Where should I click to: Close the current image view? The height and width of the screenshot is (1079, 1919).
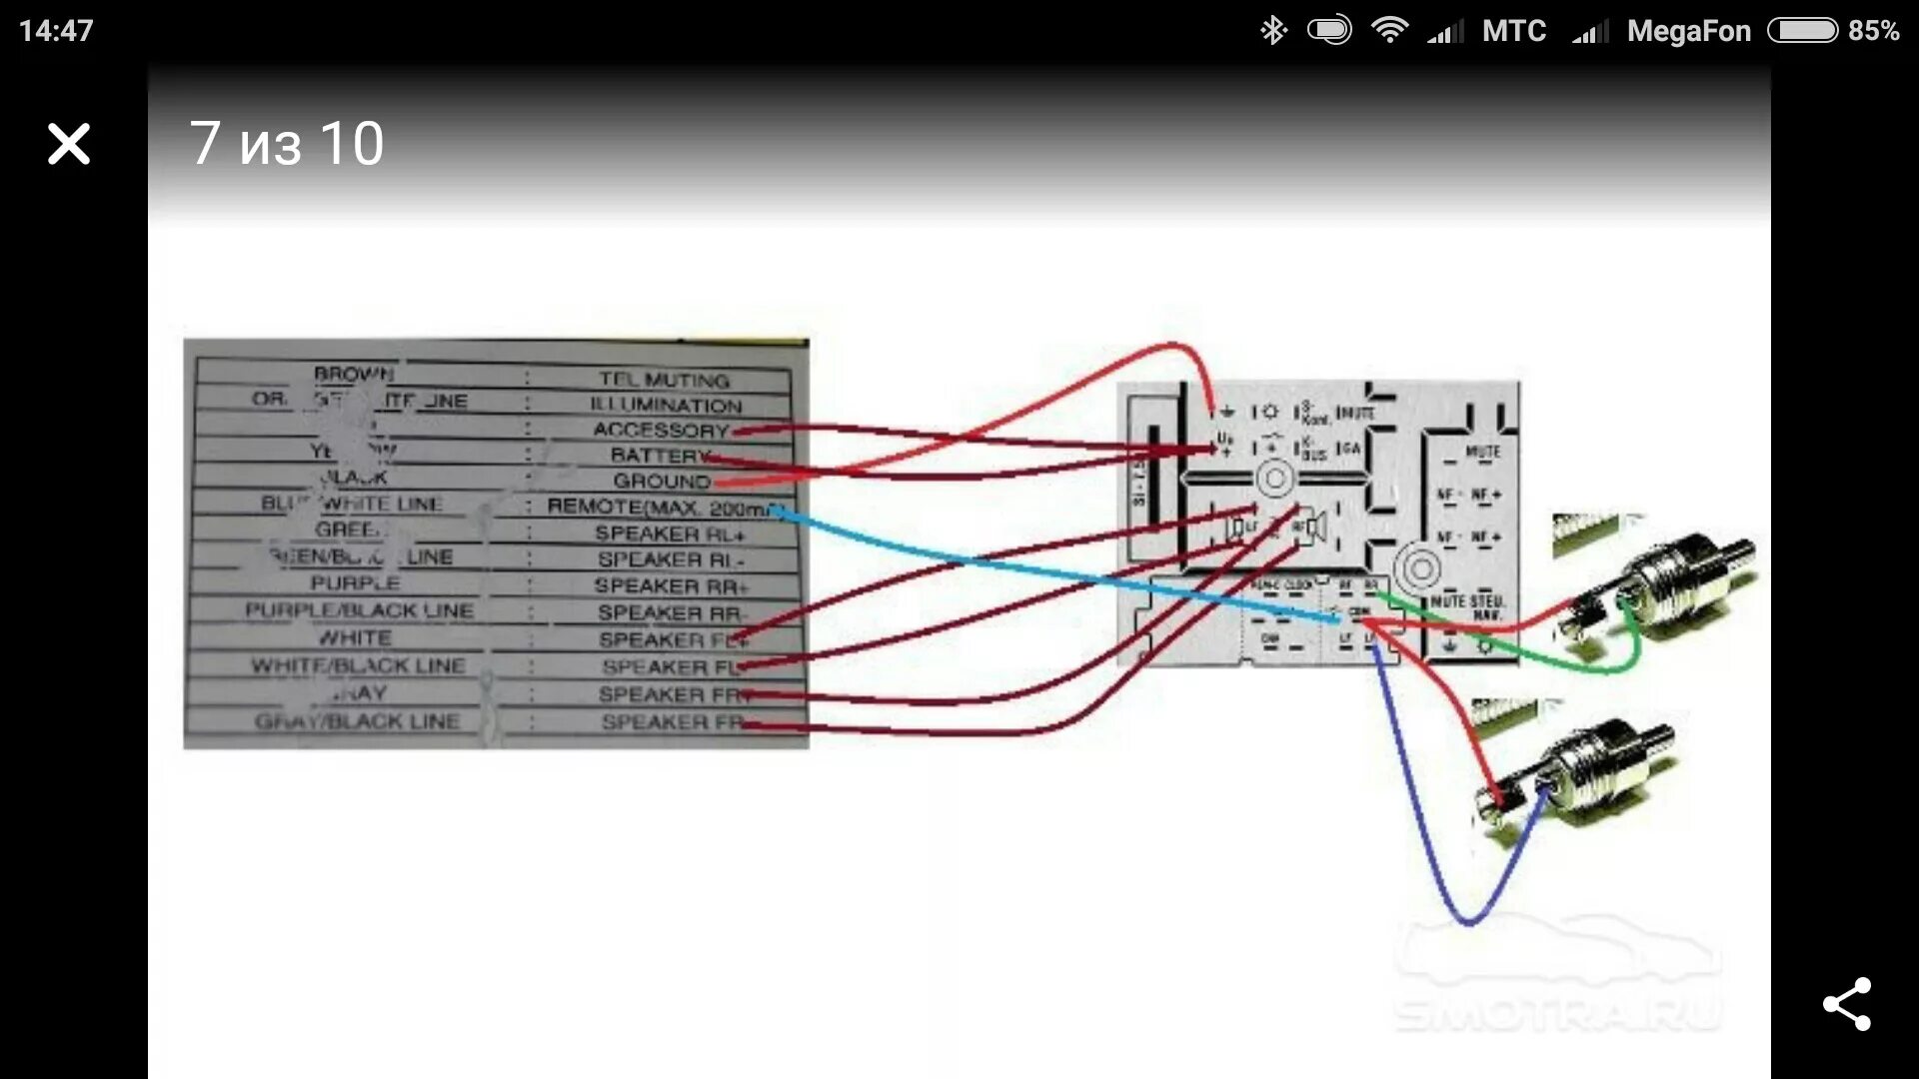tap(69, 142)
